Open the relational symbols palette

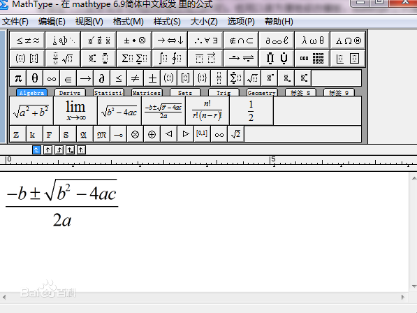27,41
